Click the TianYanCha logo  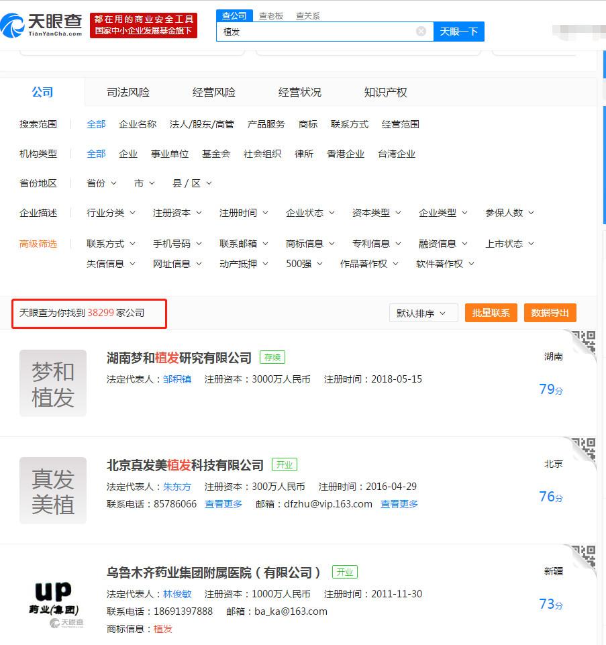pos(42,26)
